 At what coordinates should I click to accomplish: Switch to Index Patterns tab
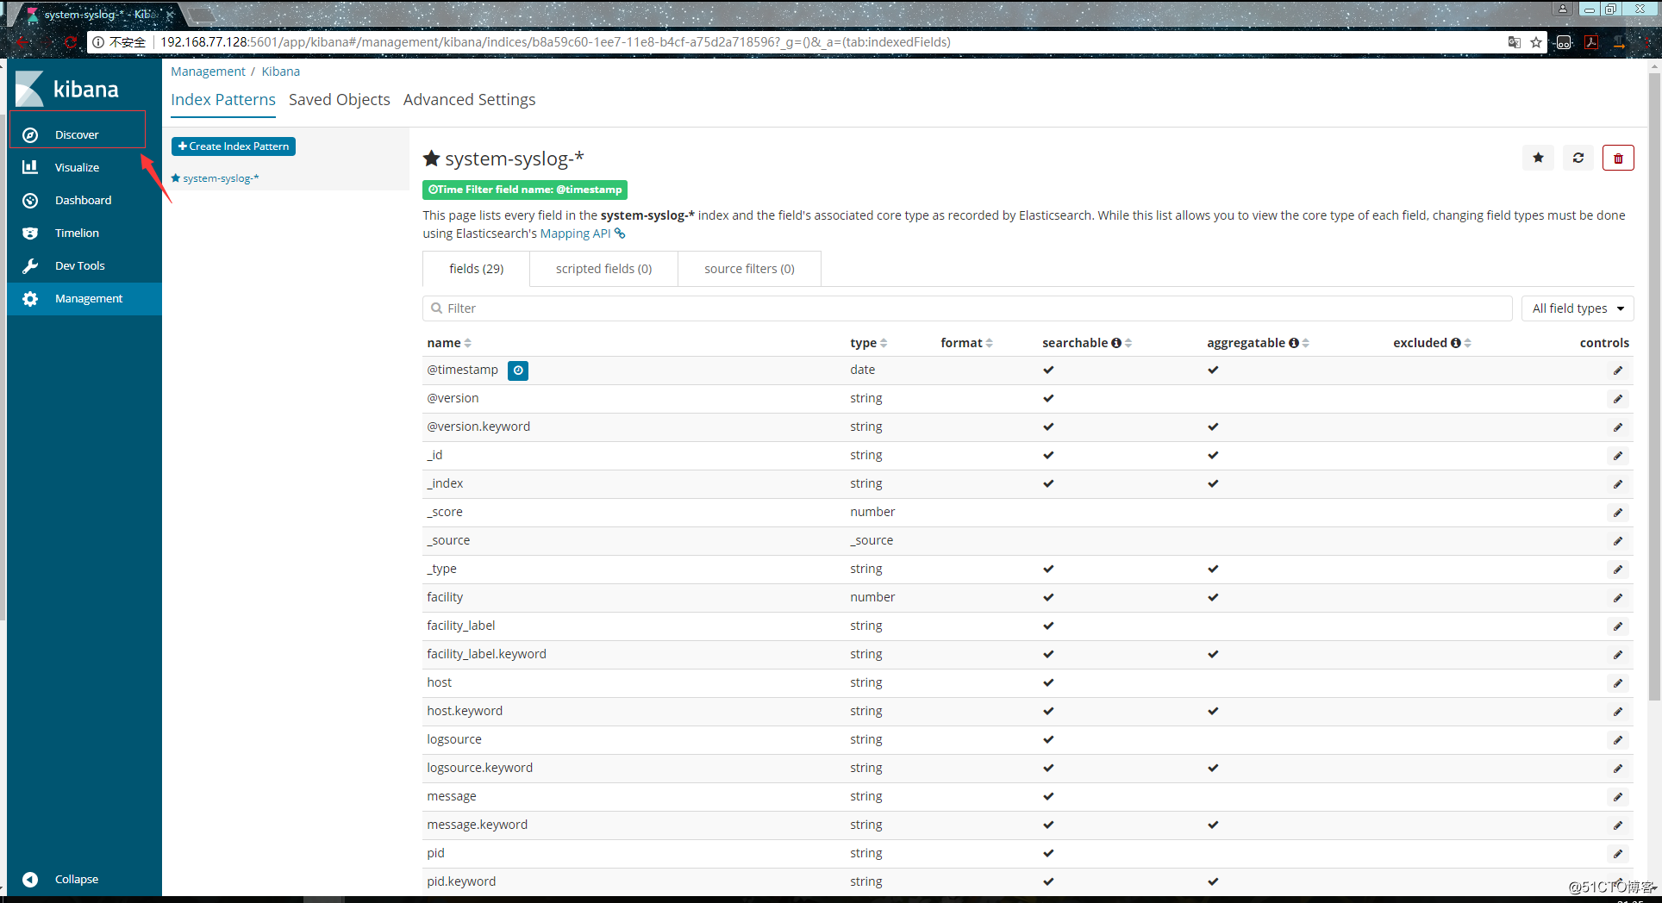click(223, 100)
